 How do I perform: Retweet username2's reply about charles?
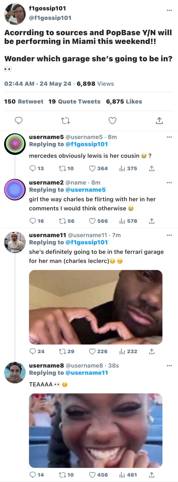pos(62,221)
